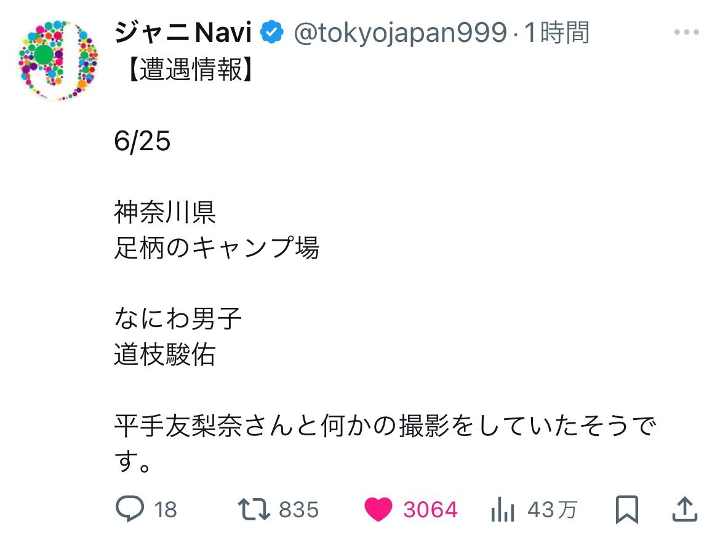Click the 道枝駿佑 name text

click(165, 355)
